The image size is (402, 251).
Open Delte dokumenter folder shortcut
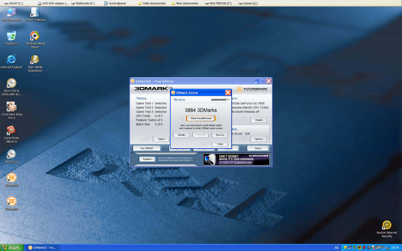[152, 3]
